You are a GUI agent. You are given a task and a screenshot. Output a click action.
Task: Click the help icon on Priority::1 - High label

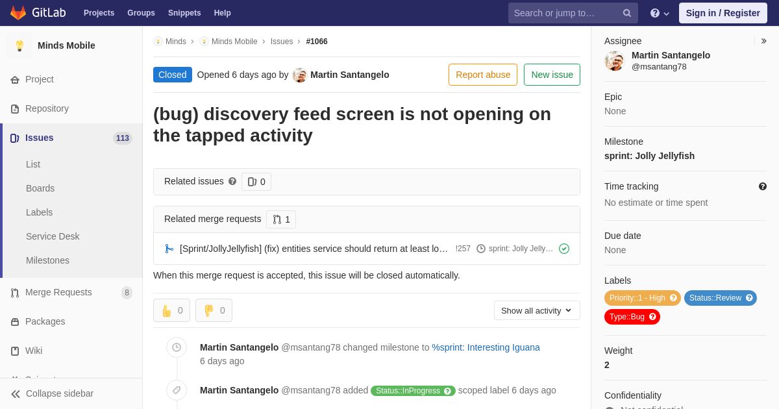[x=673, y=298]
